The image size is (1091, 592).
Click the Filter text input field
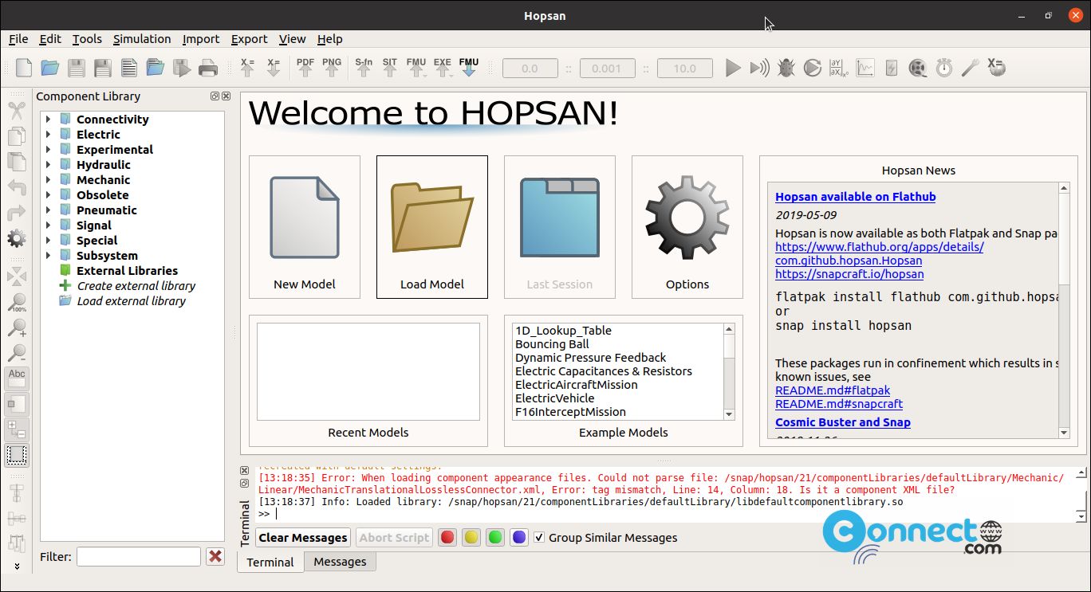point(139,556)
